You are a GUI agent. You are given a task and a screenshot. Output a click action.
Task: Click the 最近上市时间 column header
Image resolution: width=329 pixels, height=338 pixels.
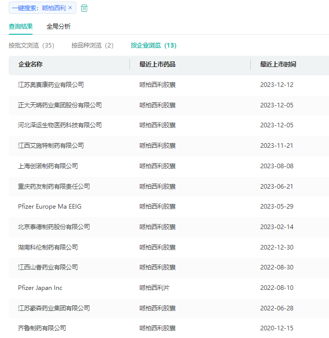tap(278, 64)
